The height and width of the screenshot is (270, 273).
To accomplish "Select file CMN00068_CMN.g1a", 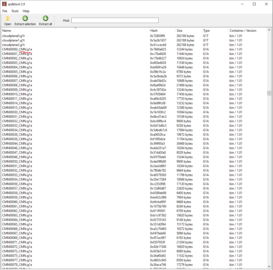I will point(17,238).
